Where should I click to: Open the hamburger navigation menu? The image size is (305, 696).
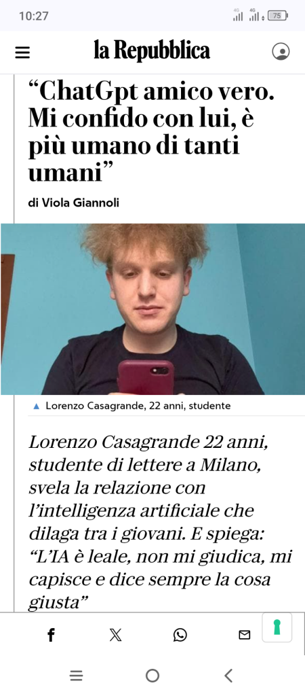[22, 52]
